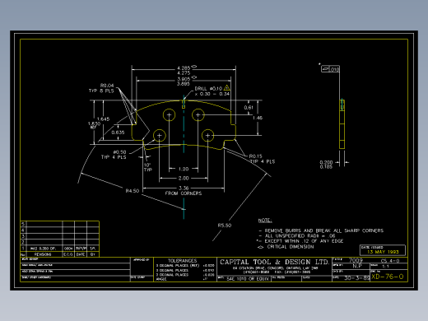Click the critical dimension symbol in the notes

260,247
